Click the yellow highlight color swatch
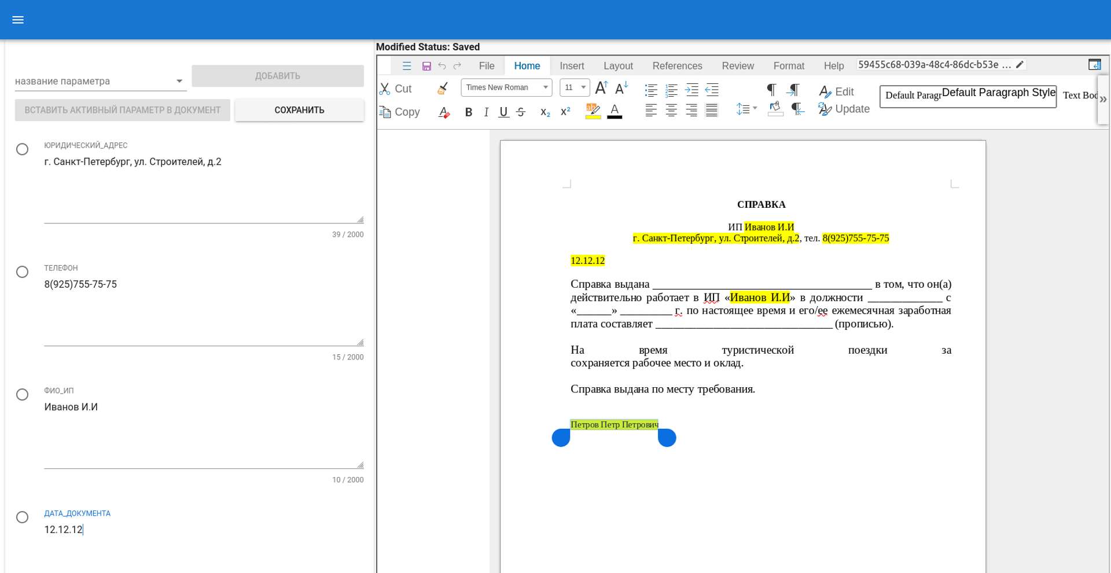 pos(593,111)
